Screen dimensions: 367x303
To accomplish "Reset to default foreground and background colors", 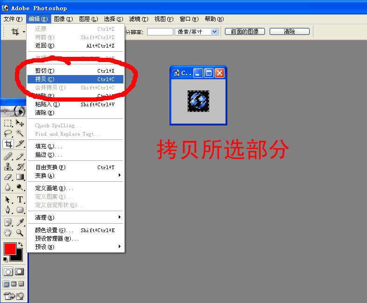I will point(6,259).
